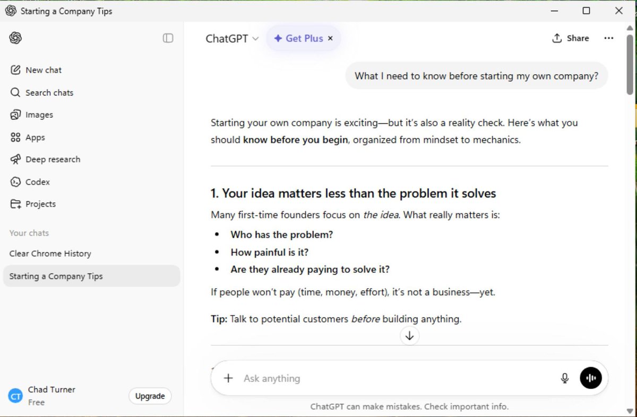Collapse the sidebar with the panel icon
This screenshot has height=417, width=637.
(168, 38)
